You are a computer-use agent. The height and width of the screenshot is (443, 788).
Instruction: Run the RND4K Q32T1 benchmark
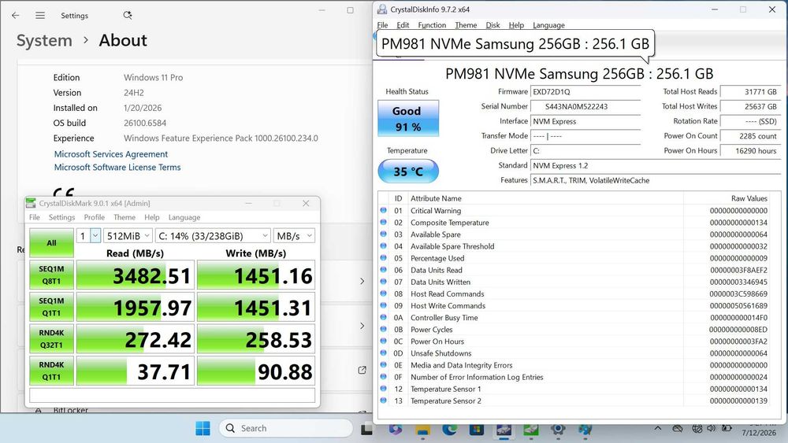(x=51, y=338)
